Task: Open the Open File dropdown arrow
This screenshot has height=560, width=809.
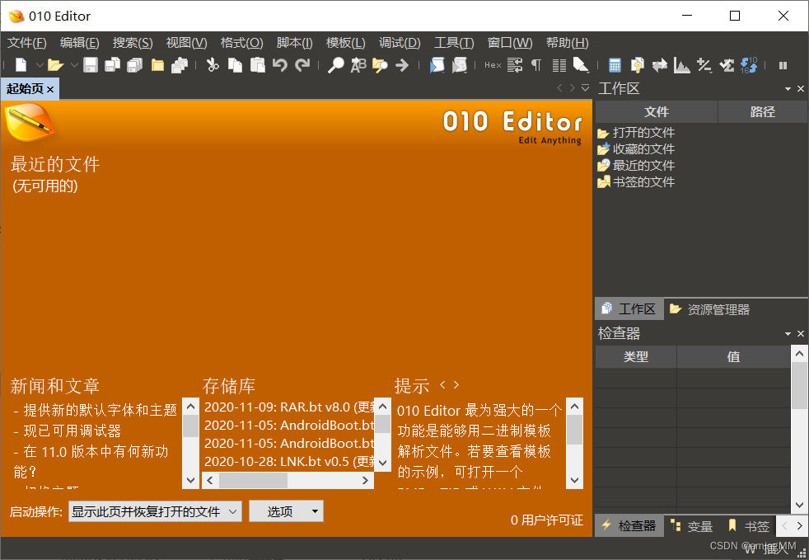Action: (74, 65)
